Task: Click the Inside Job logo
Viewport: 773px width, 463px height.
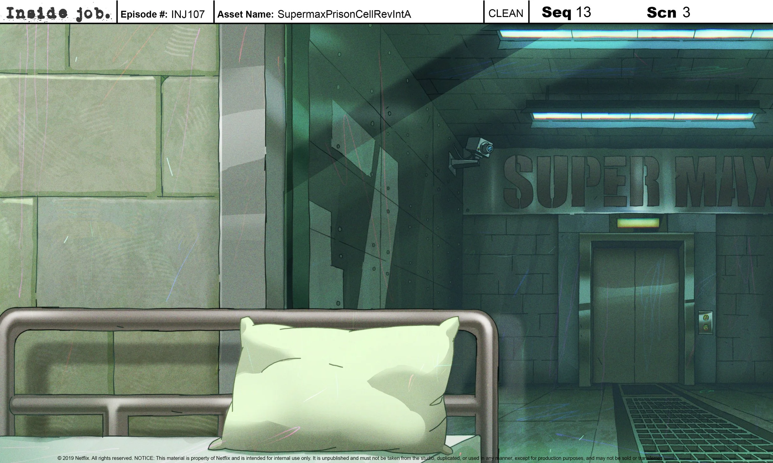Action: 58,13
